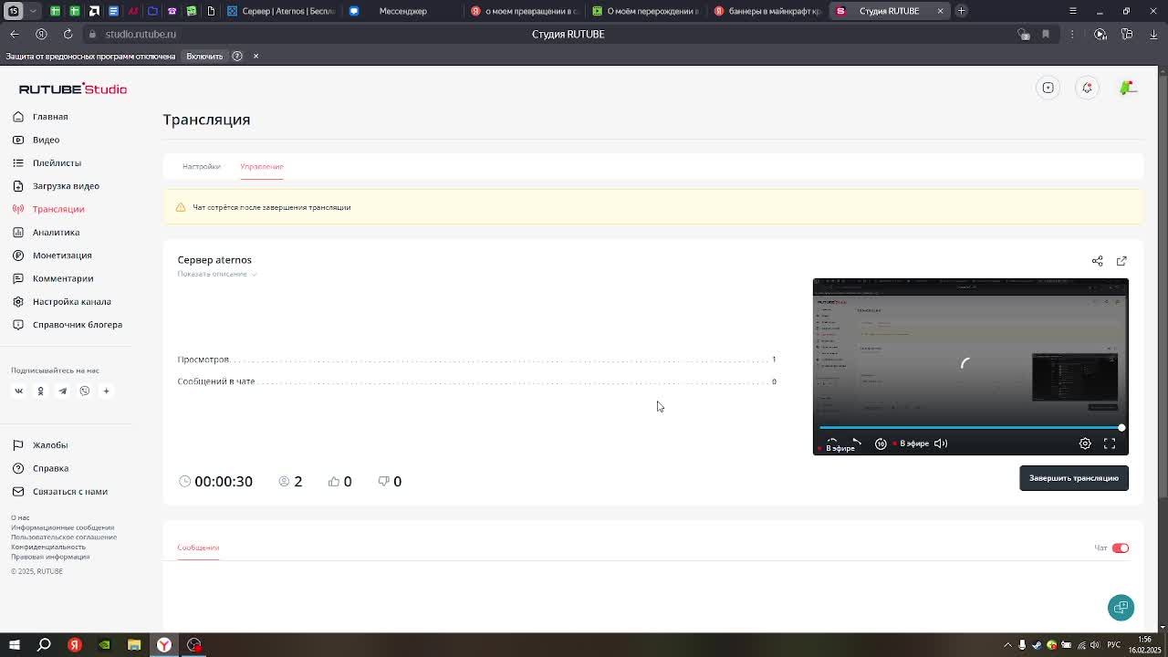Click the address bar studio.rutube.ru
This screenshot has height=657, width=1168.
141,34
